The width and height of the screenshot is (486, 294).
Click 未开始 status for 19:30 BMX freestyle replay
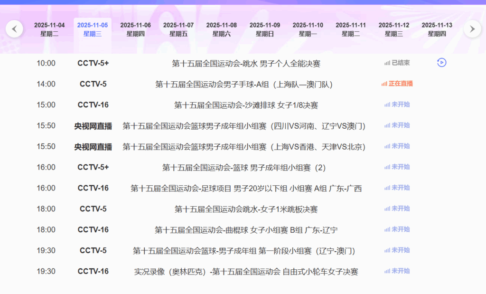point(397,271)
